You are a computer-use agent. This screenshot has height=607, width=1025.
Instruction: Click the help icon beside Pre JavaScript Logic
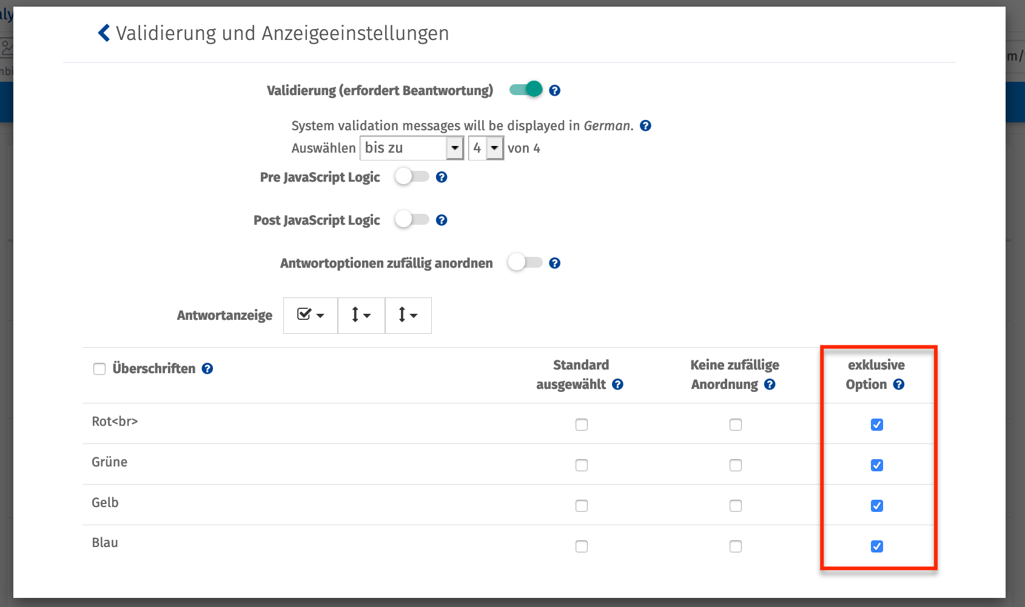tap(442, 177)
